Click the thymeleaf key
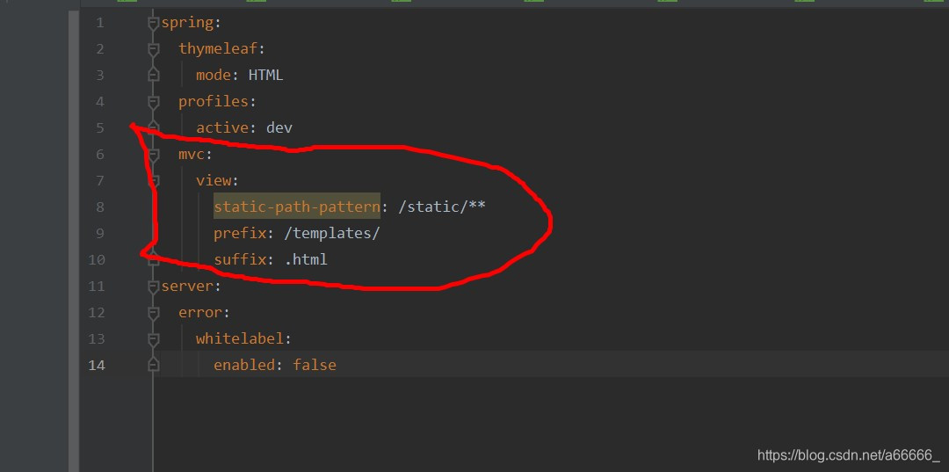Viewport: 949px width, 472px height. click(218, 49)
